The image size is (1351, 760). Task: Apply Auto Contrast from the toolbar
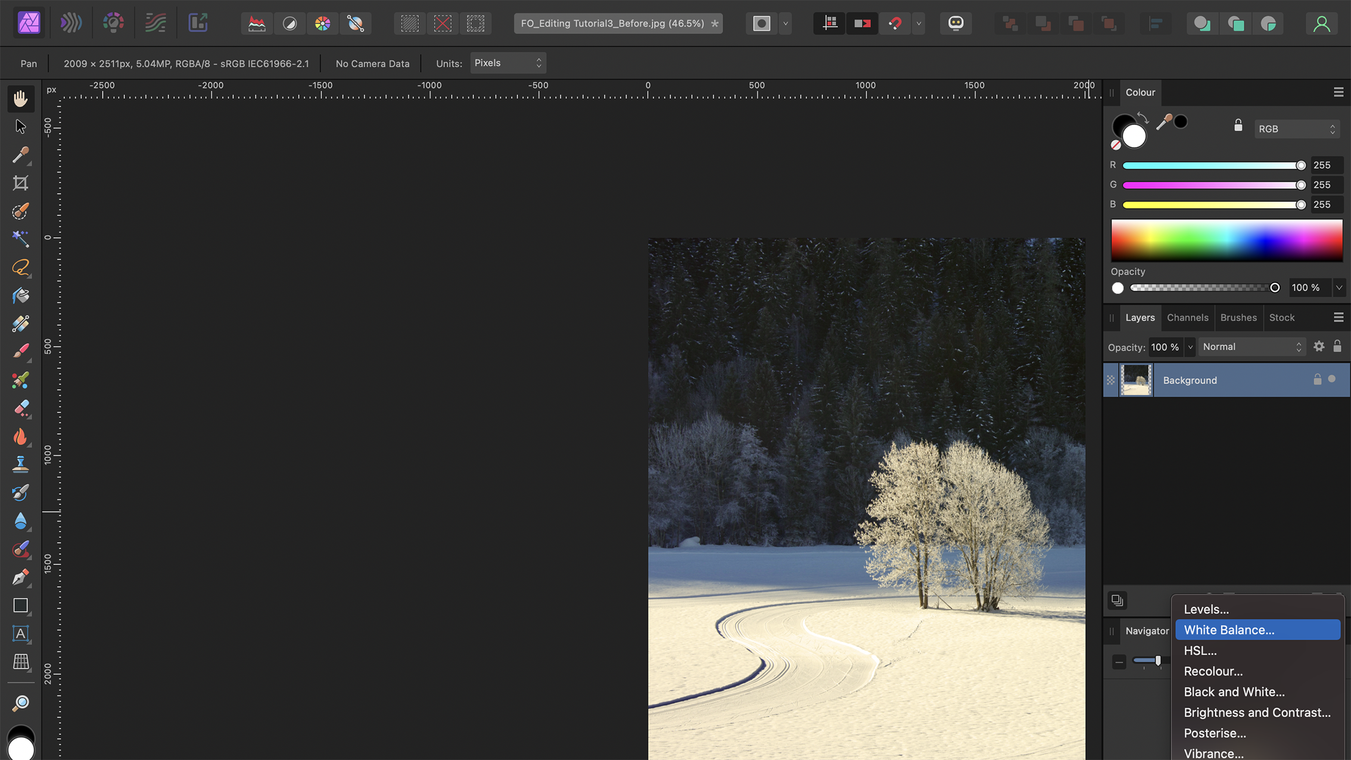click(x=290, y=23)
